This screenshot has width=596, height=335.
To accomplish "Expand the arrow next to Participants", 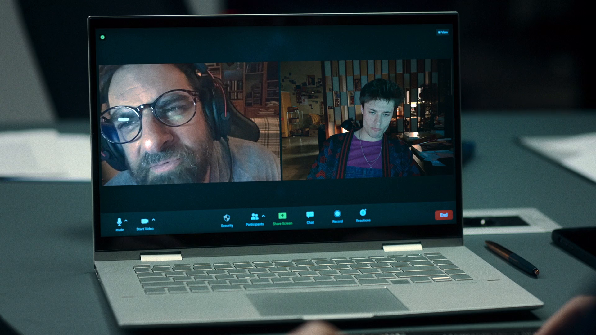I will [264, 216].
